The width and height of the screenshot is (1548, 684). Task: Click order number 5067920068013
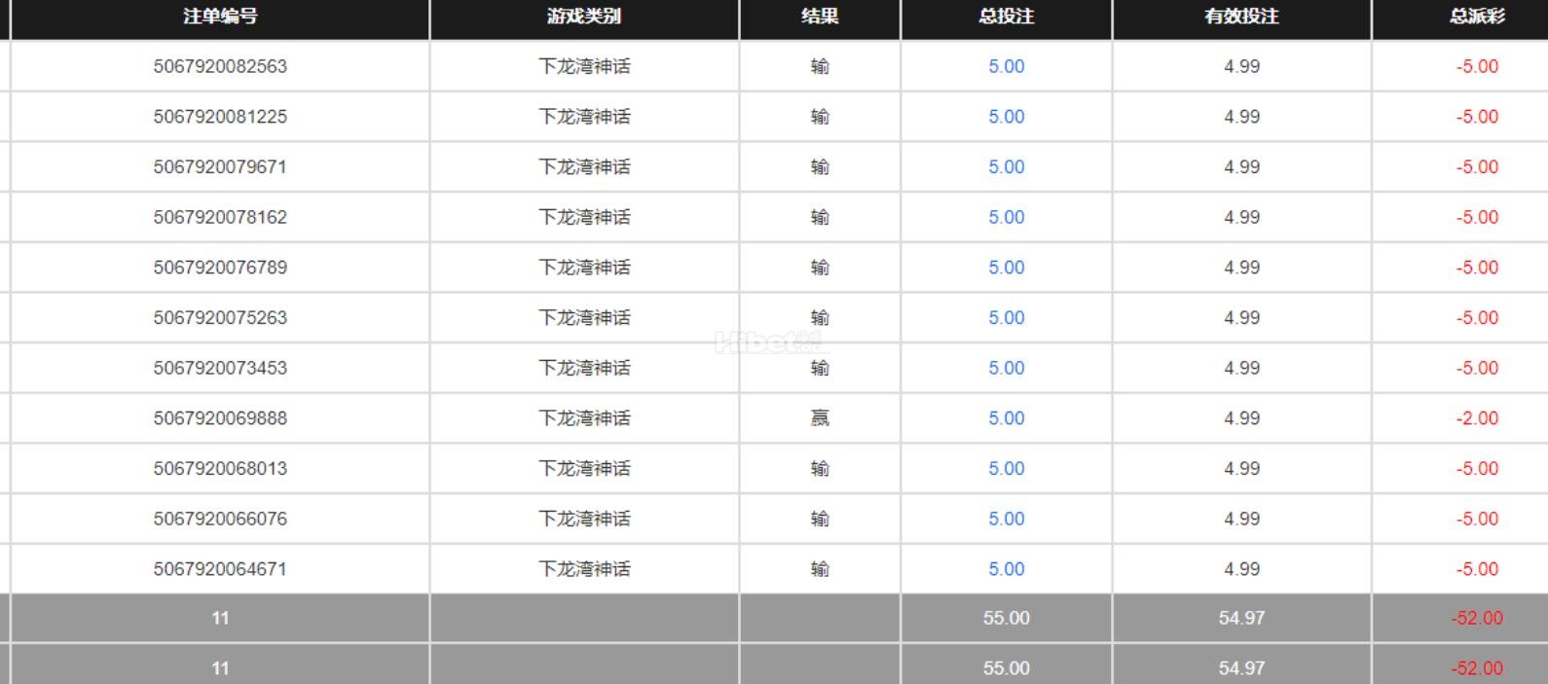pos(220,469)
